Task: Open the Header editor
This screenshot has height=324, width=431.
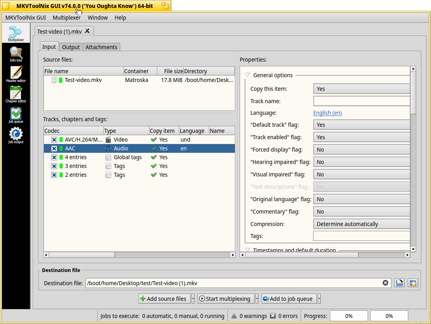Action: pos(16,74)
